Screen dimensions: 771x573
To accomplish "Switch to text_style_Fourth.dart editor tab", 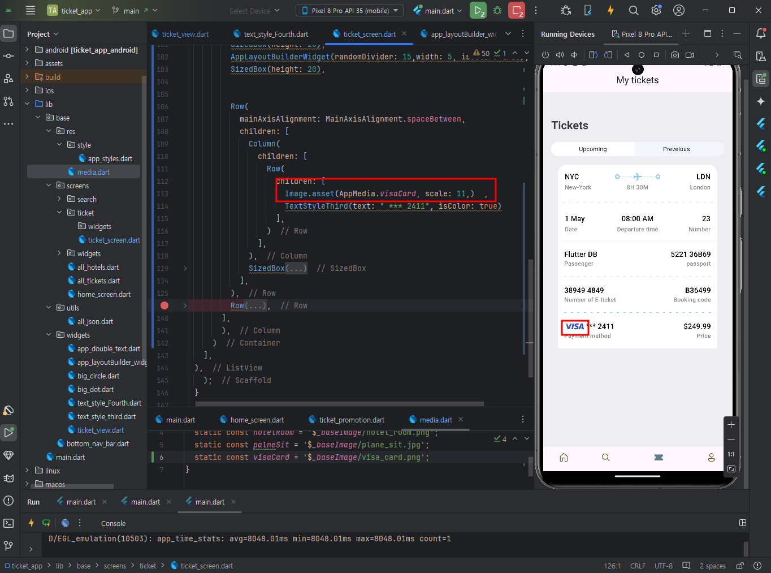I will [271, 34].
